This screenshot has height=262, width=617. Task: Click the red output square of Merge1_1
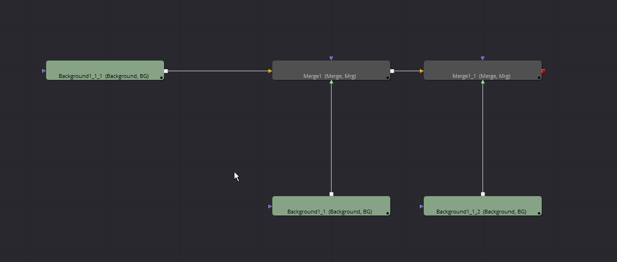pyautogui.click(x=544, y=71)
